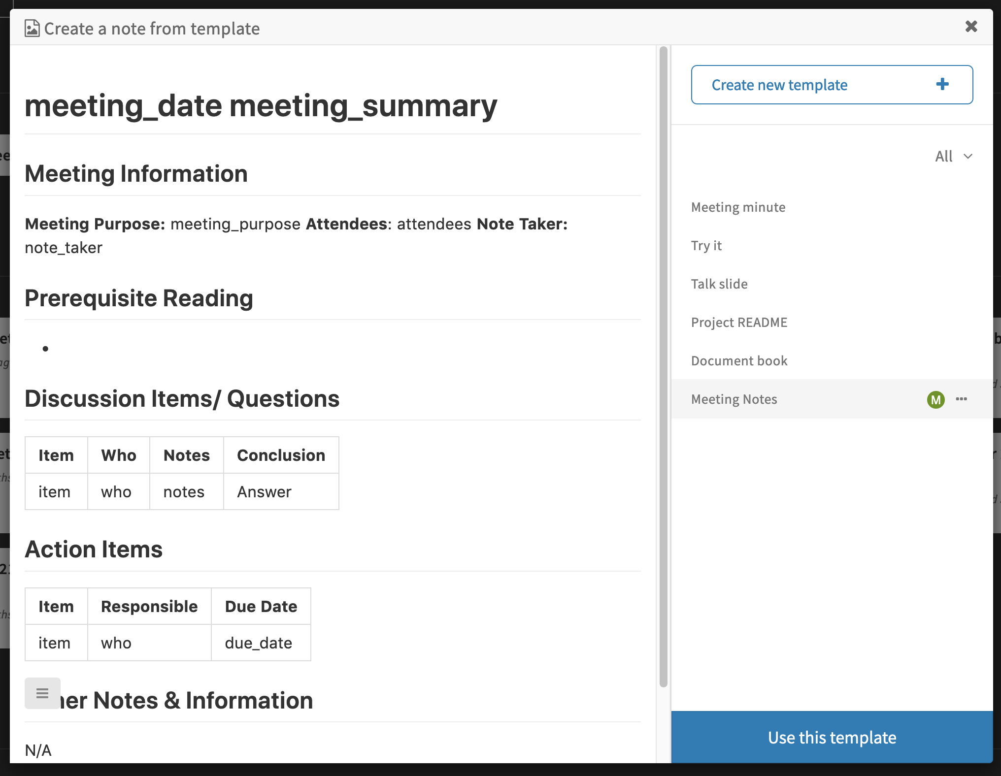Screen dimensions: 1001x776
Task: Close the template dialog with the X
Action: coord(971,27)
